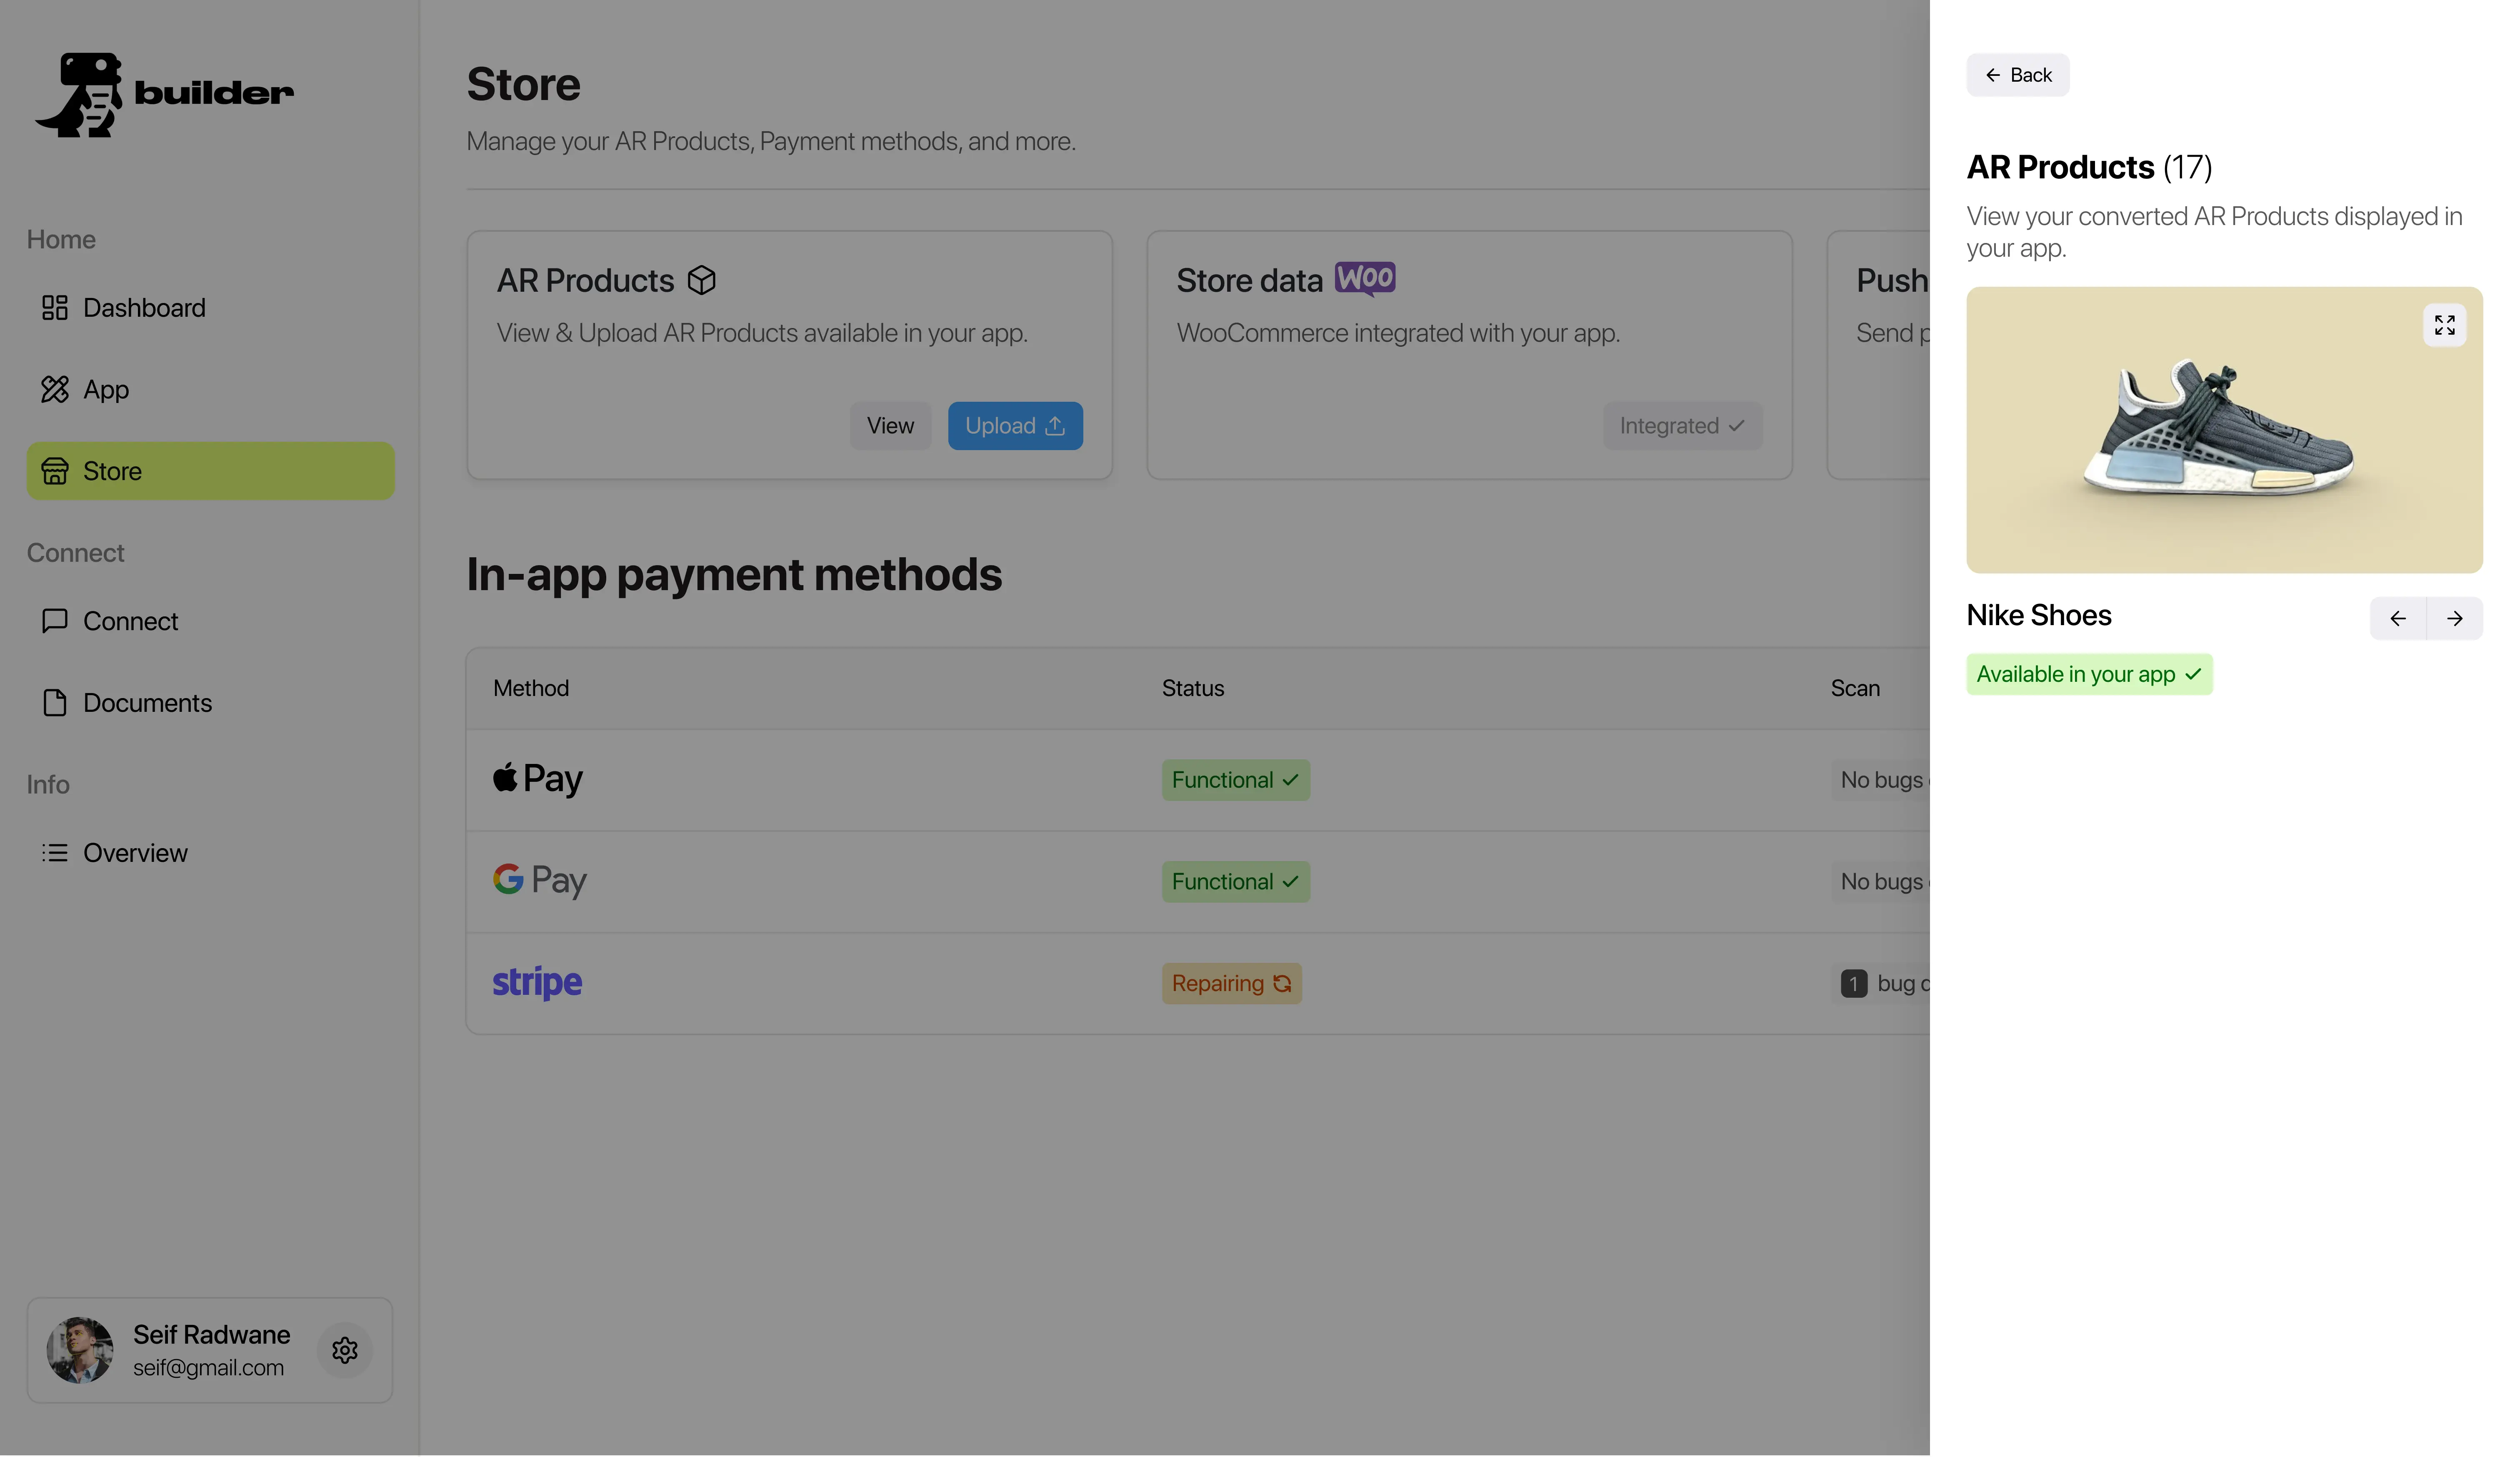Go to previous AR product arrow
The height and width of the screenshot is (1457, 2520).
tap(2397, 619)
